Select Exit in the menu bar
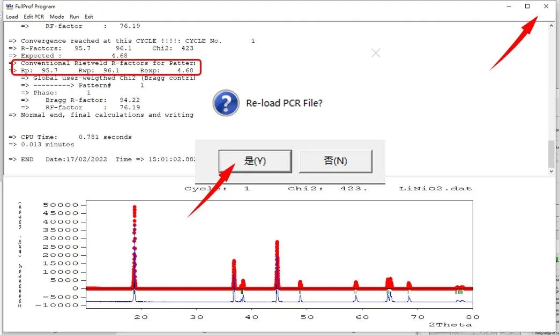Screen dimensions: 559x335 tap(89, 17)
